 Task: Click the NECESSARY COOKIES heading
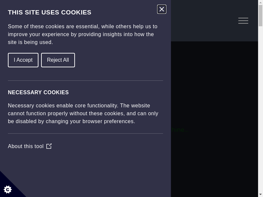point(38,93)
